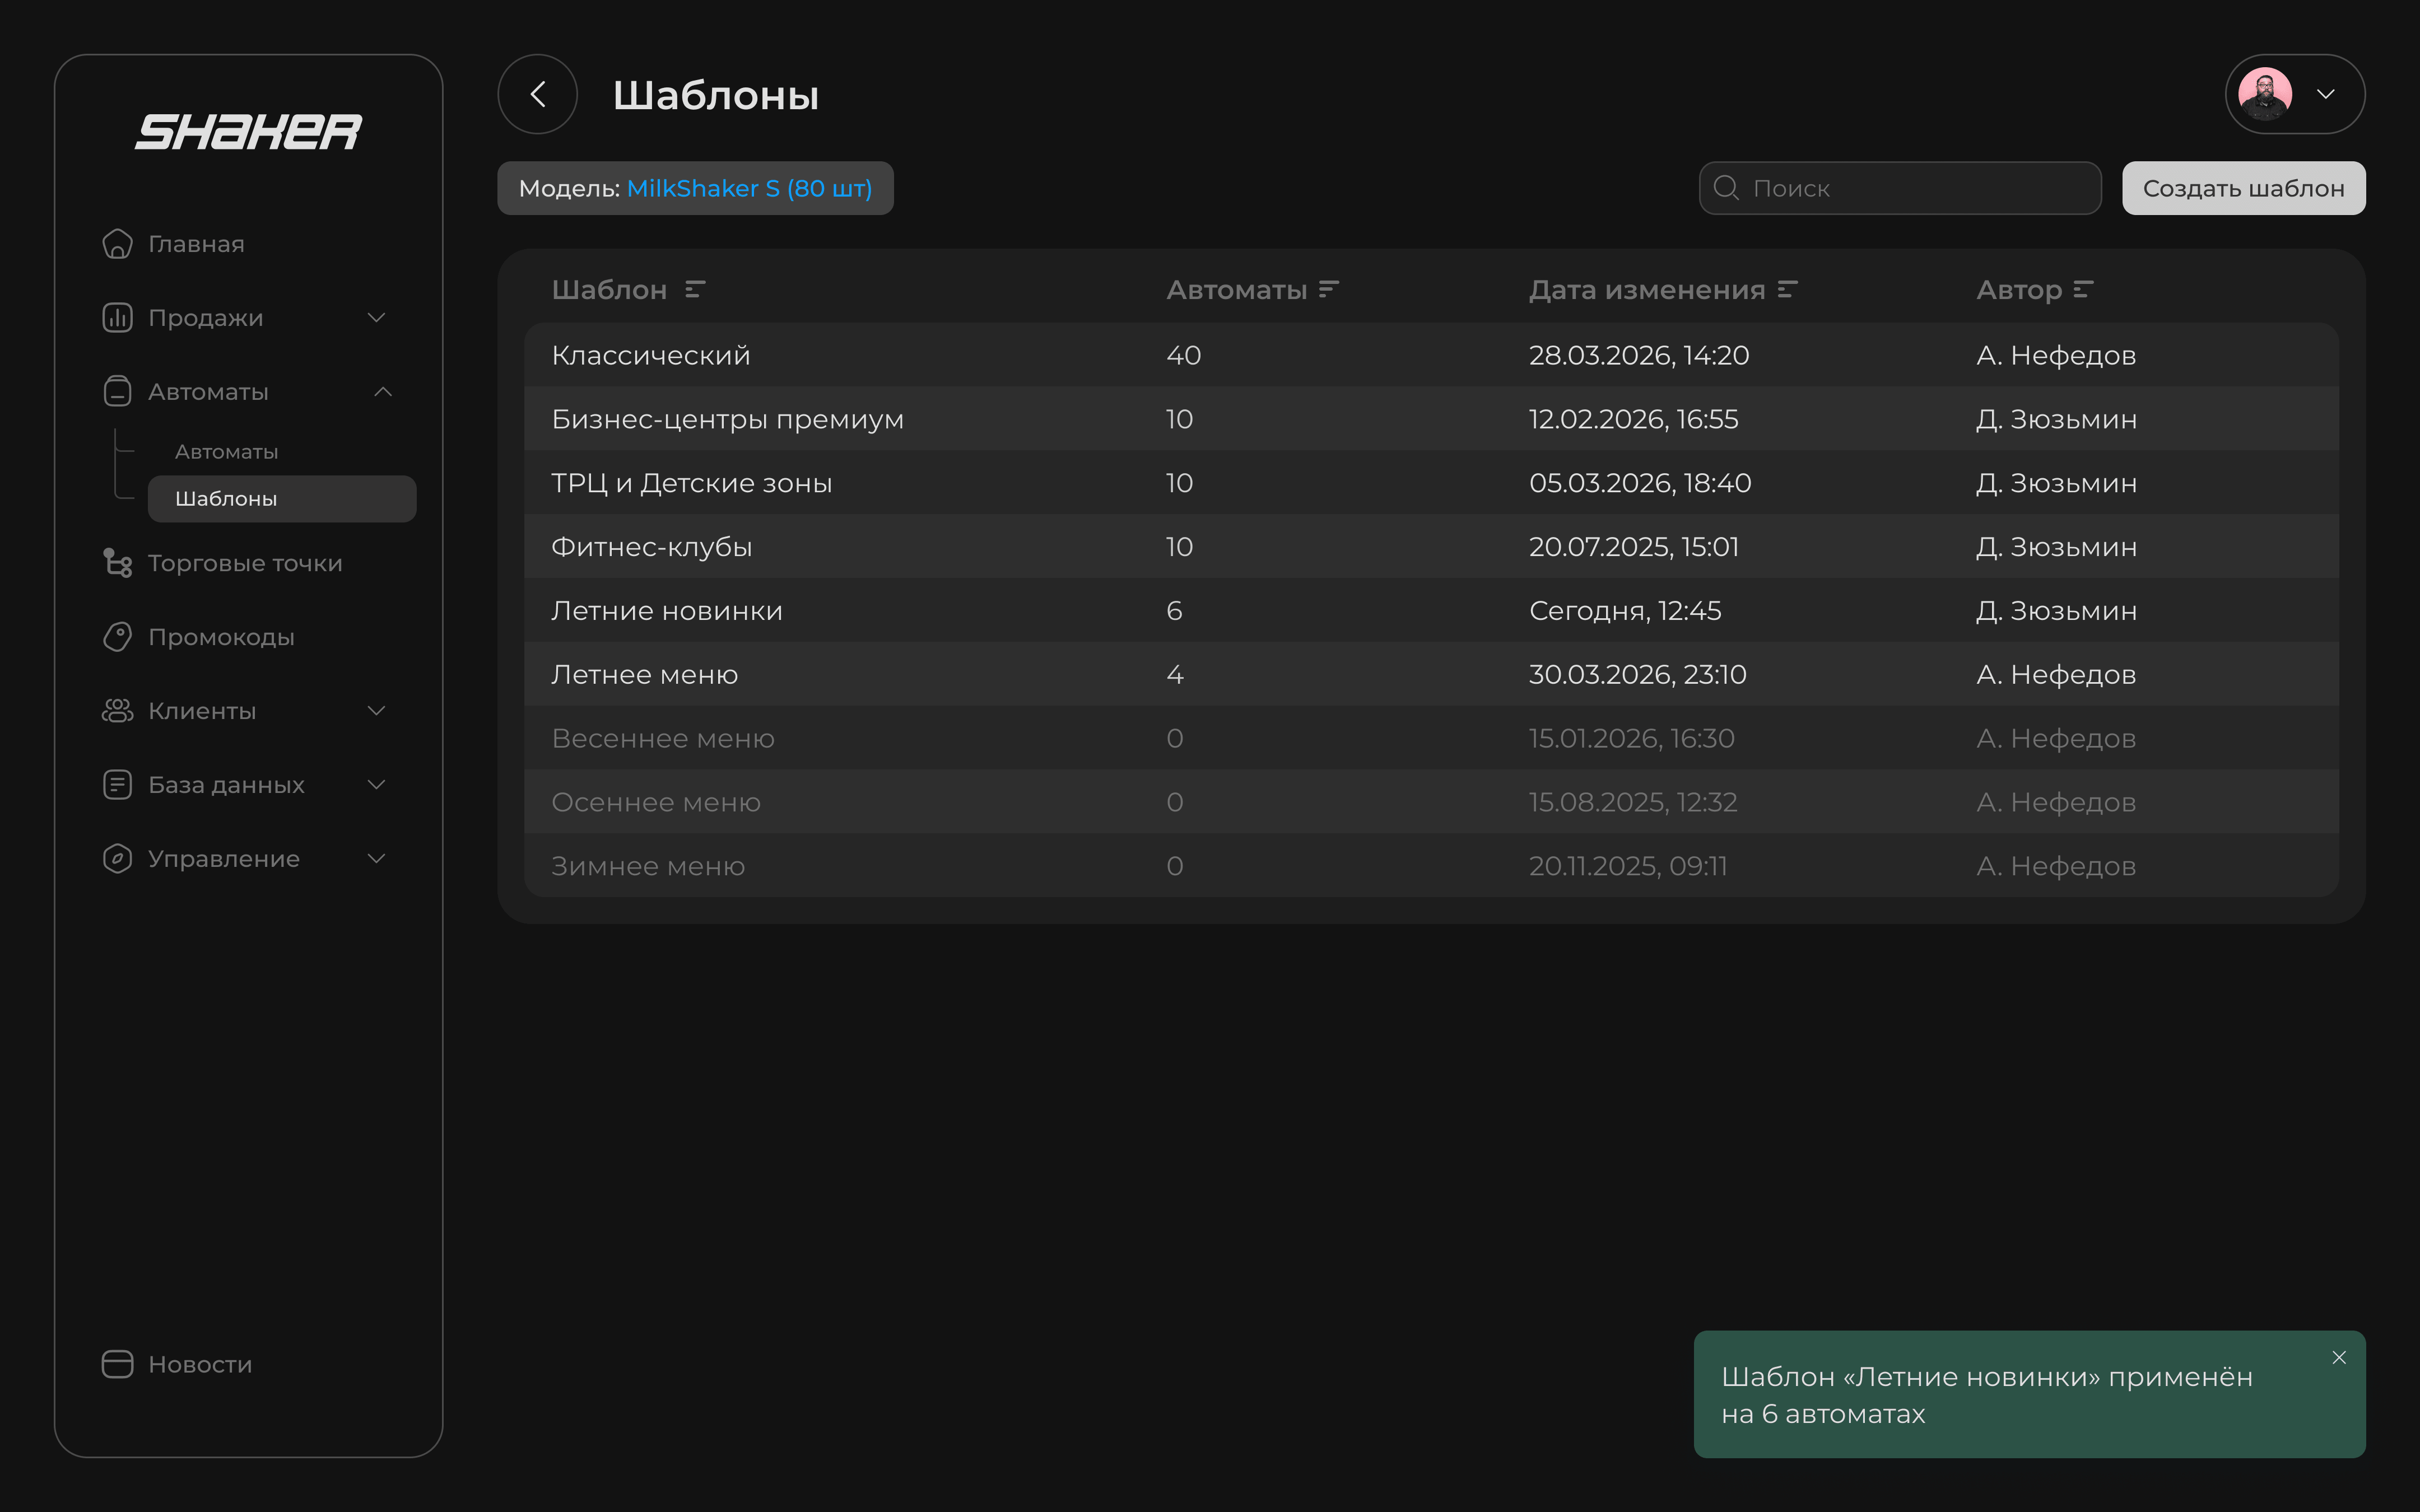
Task: Go to Главная in sidebar
Action: pos(196,244)
